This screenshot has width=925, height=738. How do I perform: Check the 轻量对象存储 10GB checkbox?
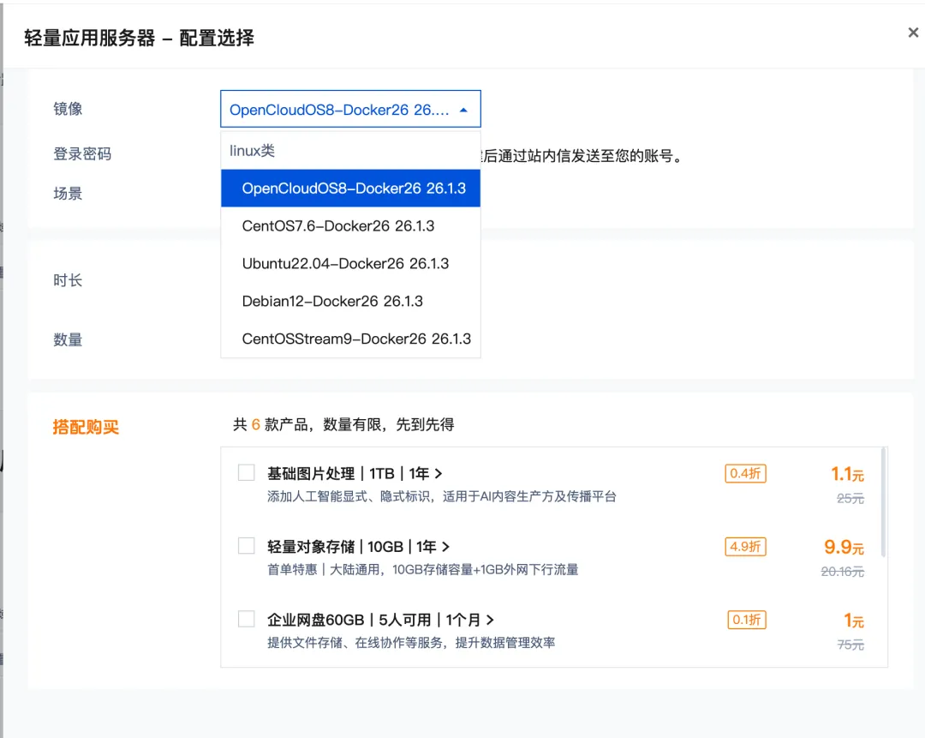(x=246, y=545)
